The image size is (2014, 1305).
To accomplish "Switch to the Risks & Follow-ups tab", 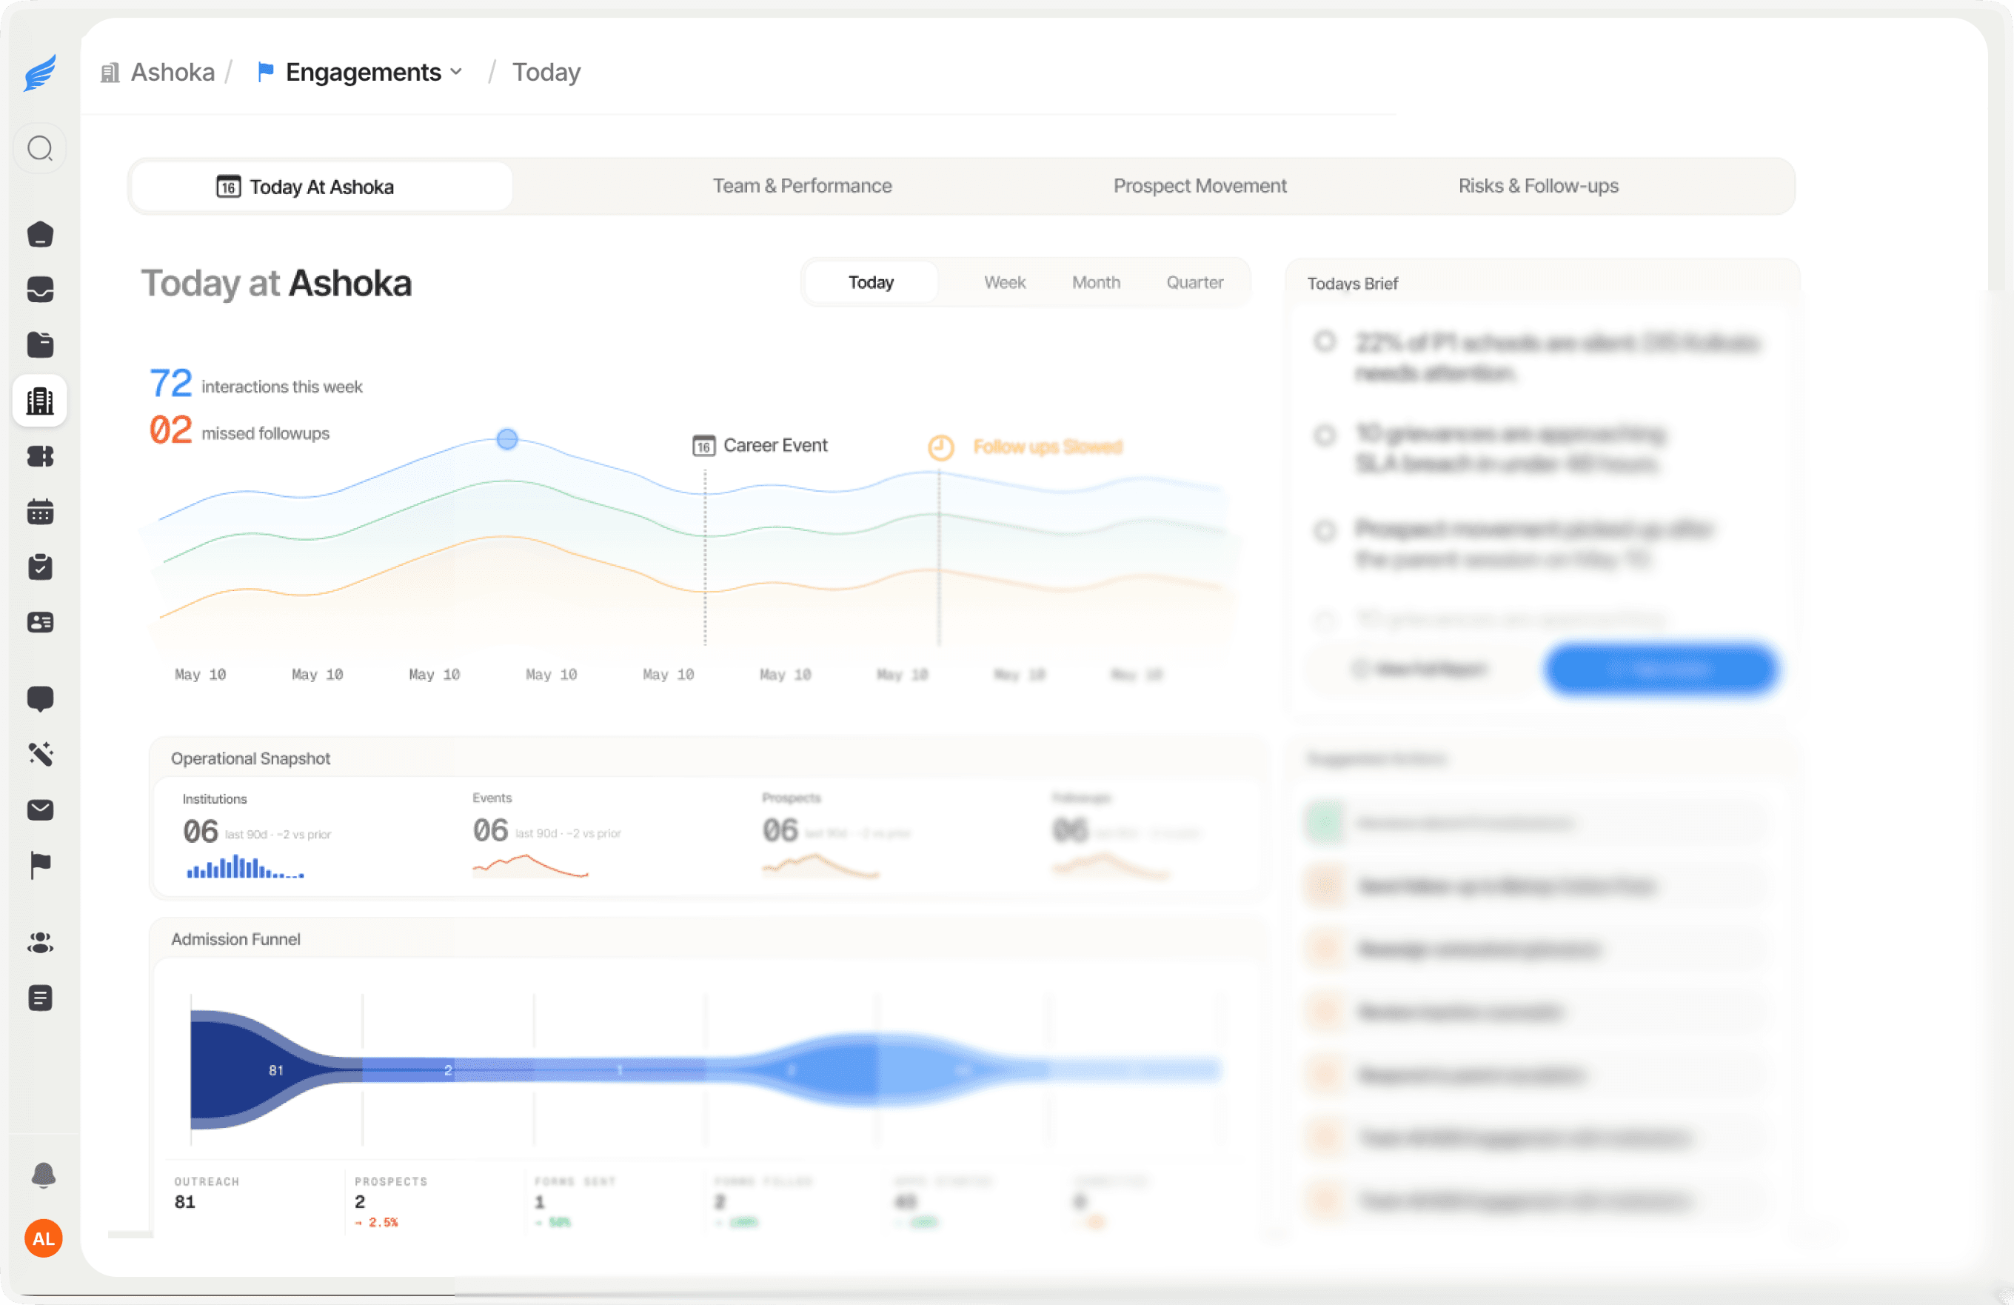I will 1539,186.
